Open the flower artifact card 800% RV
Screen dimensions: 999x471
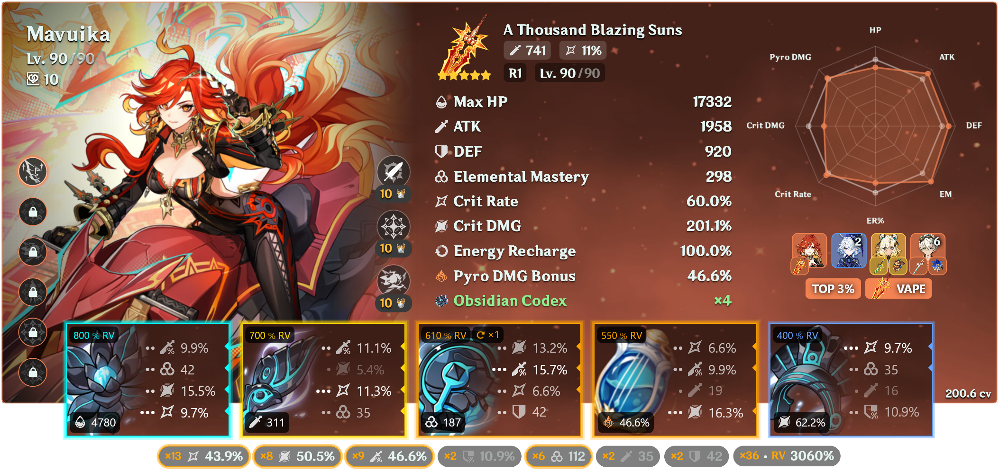point(148,380)
